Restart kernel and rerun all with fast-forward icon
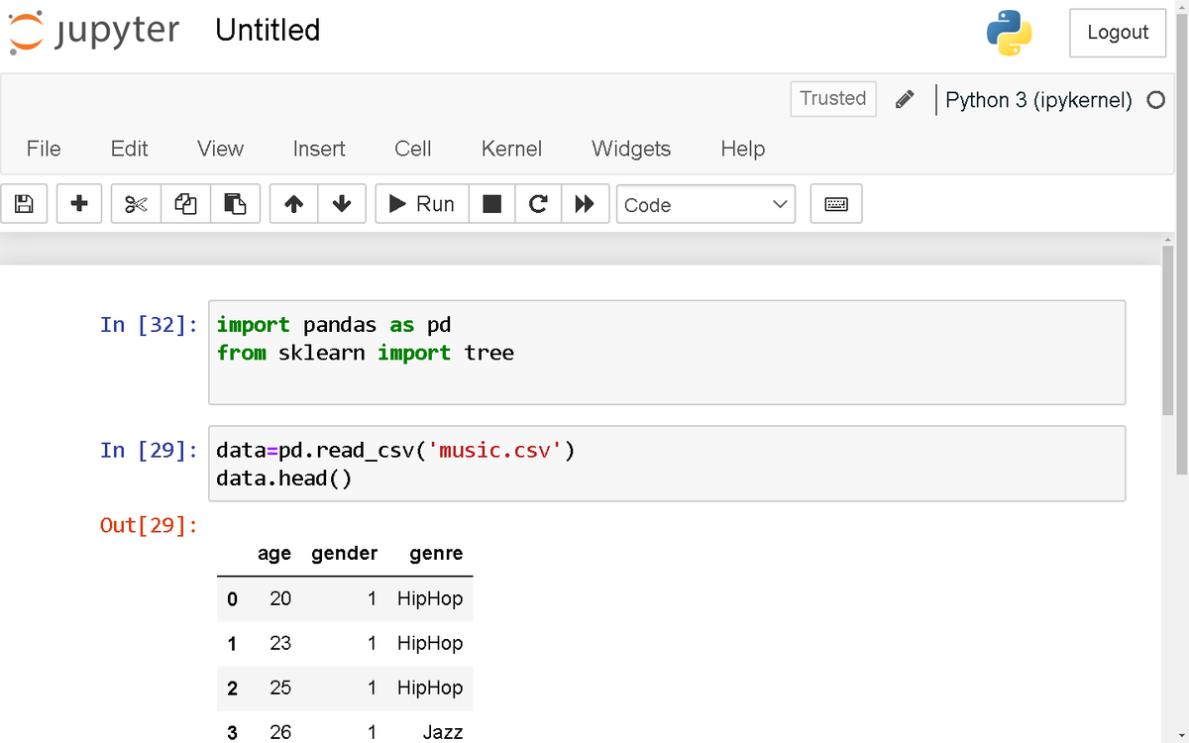Image resolution: width=1189 pixels, height=743 pixels. pyautogui.click(x=585, y=204)
